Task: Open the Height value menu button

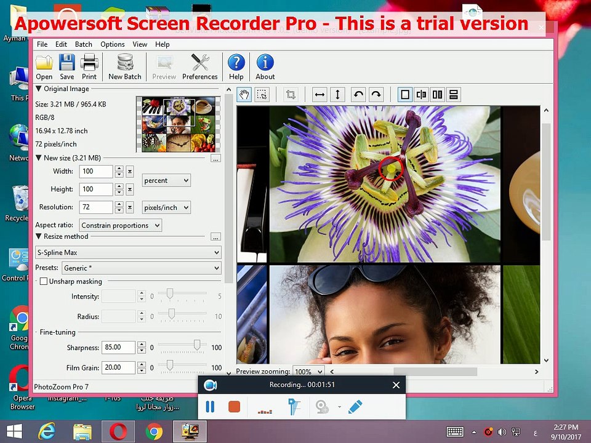Action: click(130, 189)
